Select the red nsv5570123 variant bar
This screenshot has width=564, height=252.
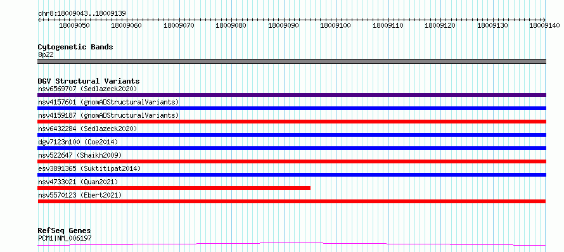point(292,201)
